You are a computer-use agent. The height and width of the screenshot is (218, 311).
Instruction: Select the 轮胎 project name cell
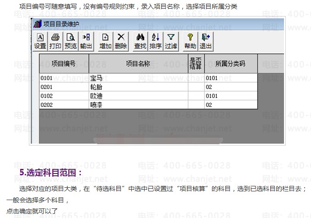click(x=138, y=87)
